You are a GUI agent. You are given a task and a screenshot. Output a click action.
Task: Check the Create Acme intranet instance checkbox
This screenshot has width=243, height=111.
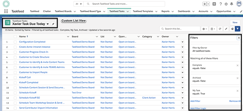pos(15,47)
